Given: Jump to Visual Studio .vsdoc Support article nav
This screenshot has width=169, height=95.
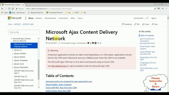Looking at the screenshot, I should point(147,47).
